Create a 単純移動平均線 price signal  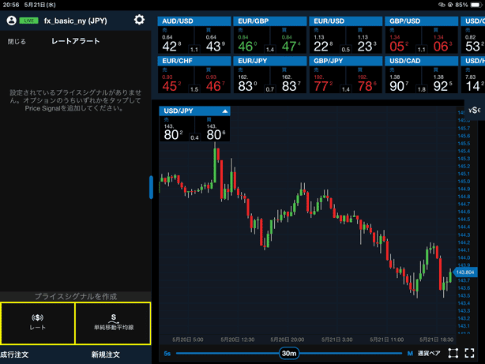click(x=113, y=323)
